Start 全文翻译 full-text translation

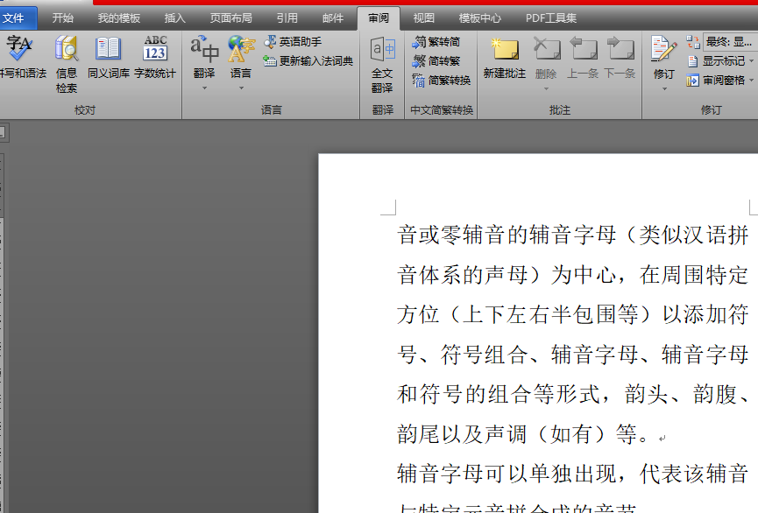pos(382,65)
